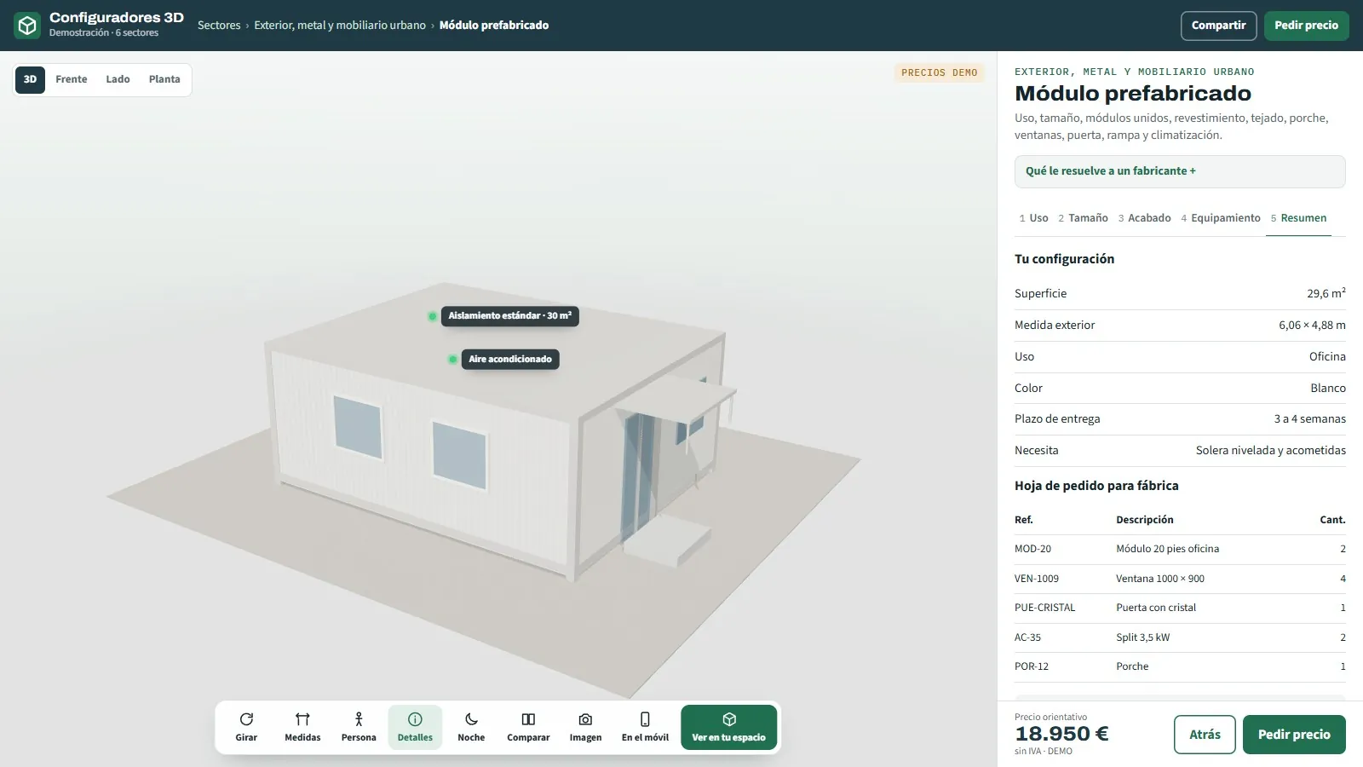Click the Aislamiento estándar hotspot label
This screenshot has width=1363, height=767.
click(509, 316)
